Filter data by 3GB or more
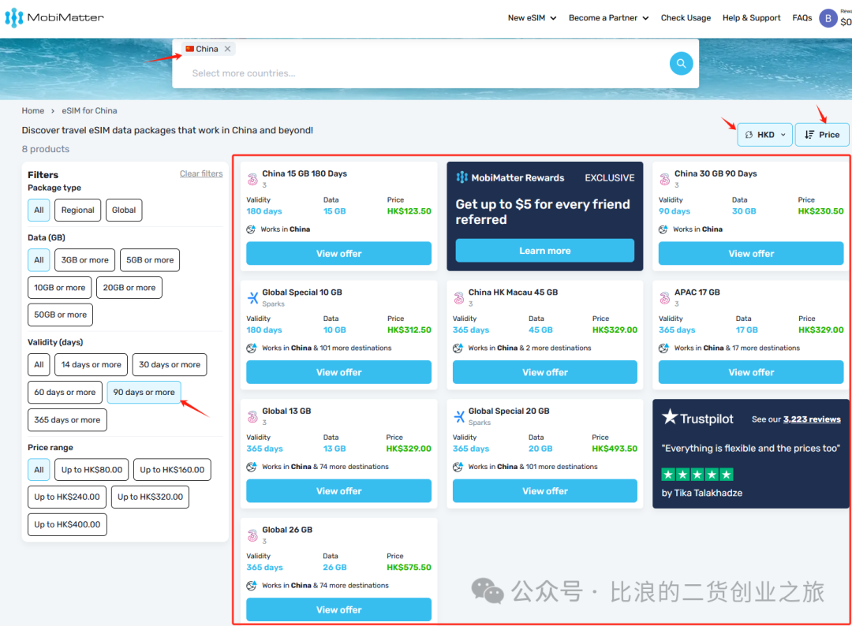 [x=84, y=260]
